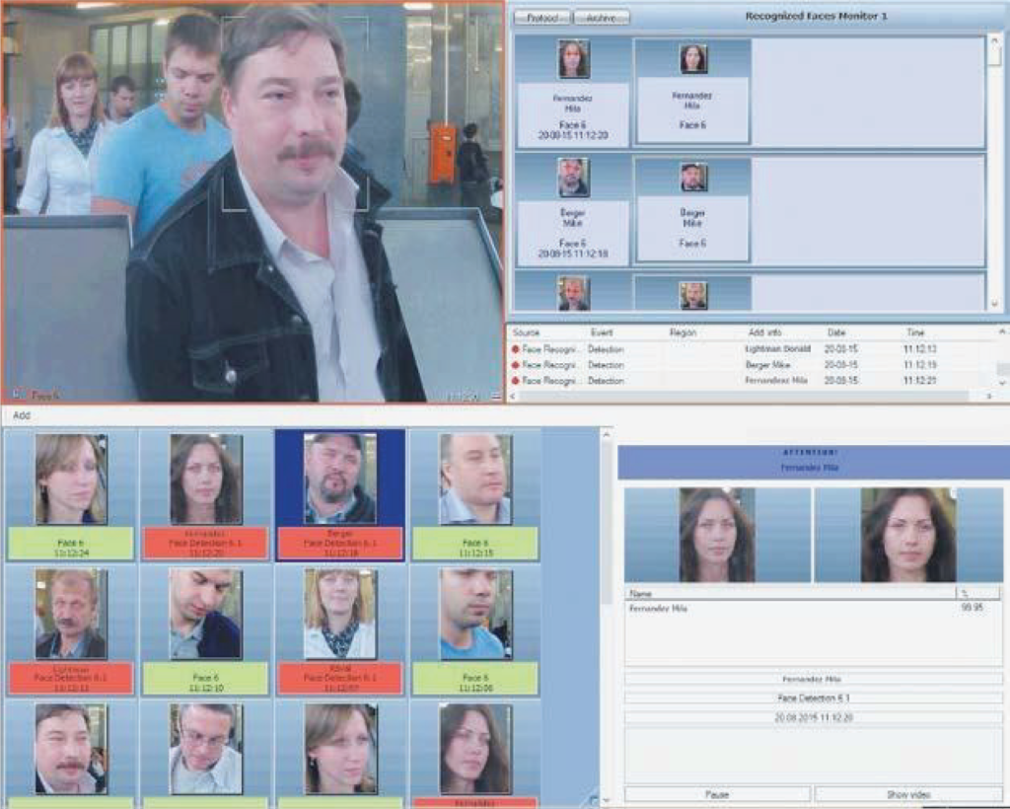Open the Berger Mike card in Recognized Faces

(x=572, y=211)
